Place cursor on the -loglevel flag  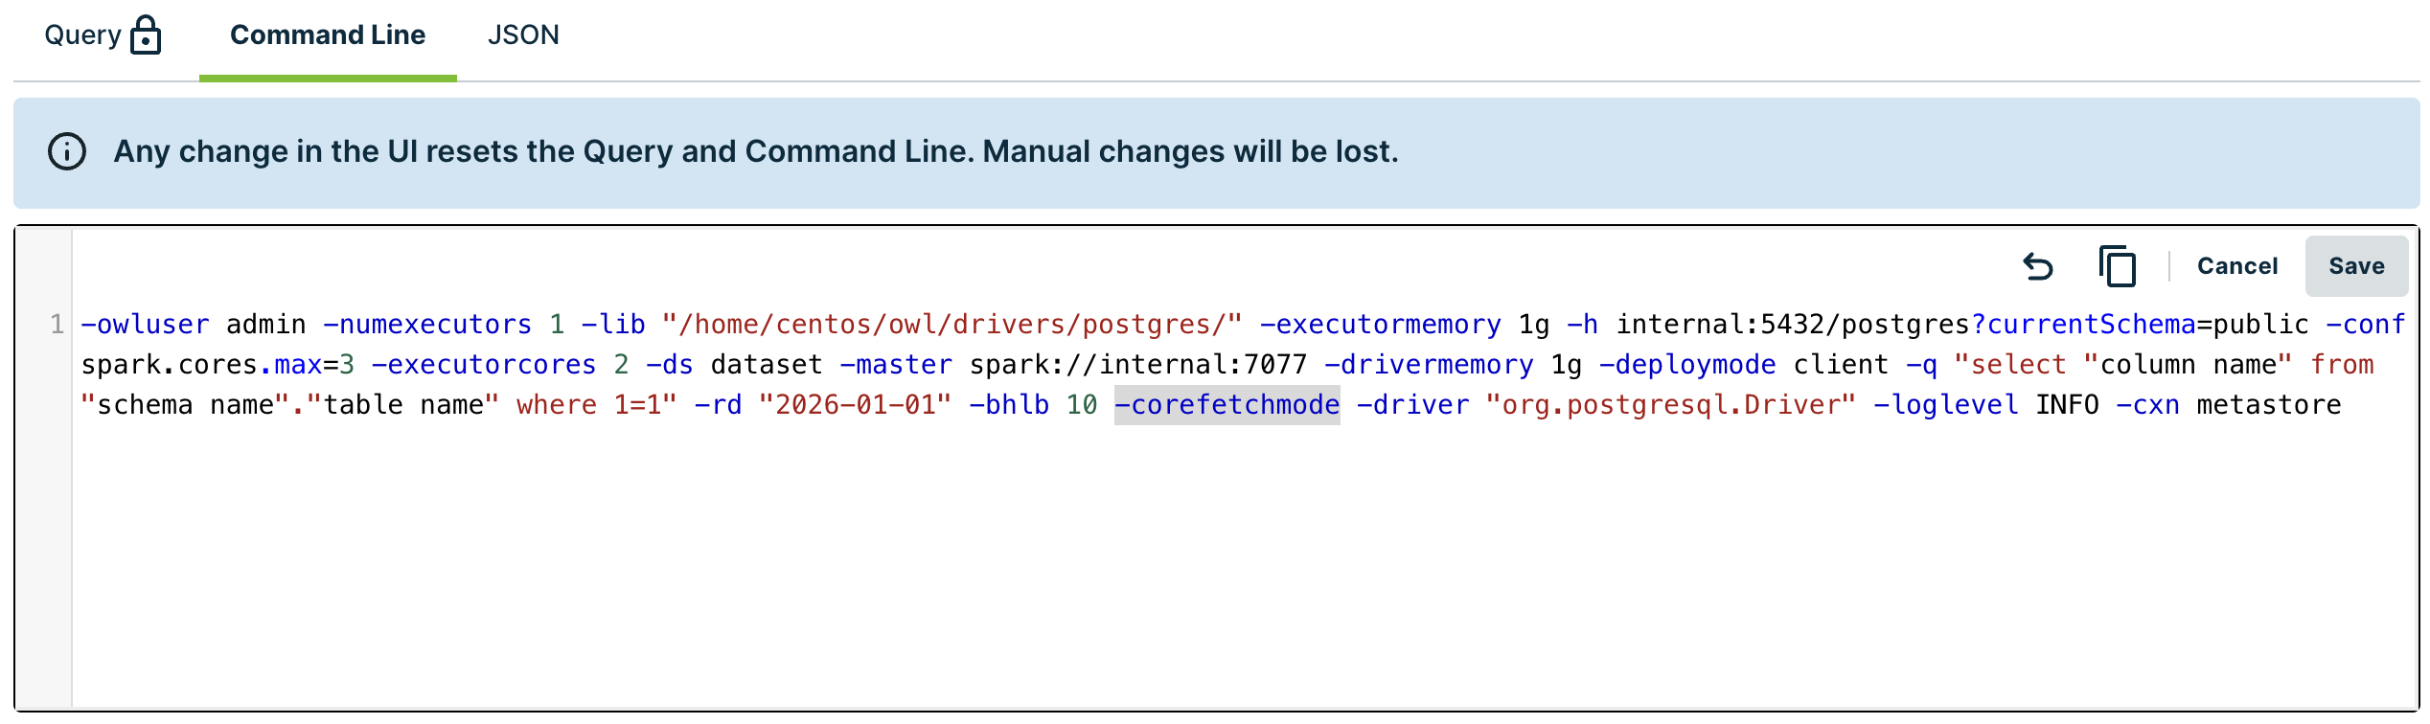1945,405
